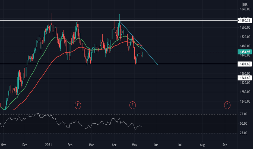Click the 2021 label on time axis
253x149 pixels.
[48, 145]
